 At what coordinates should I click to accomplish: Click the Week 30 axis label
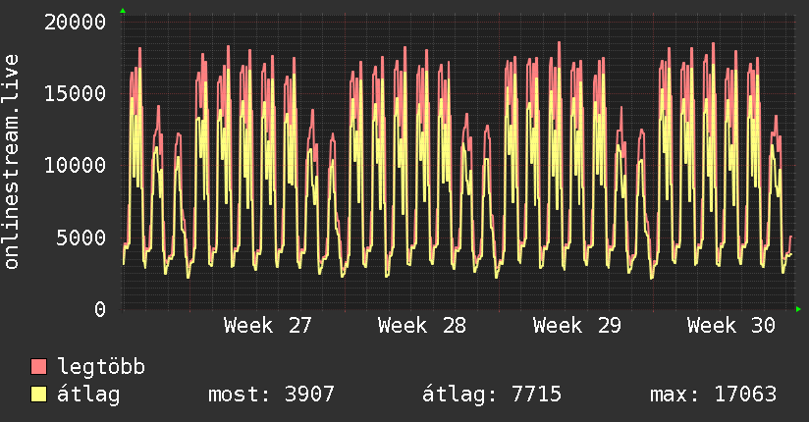(x=731, y=326)
